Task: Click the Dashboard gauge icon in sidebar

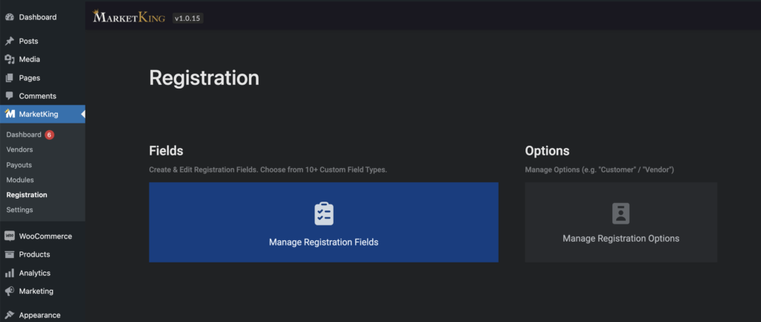Action: [x=9, y=17]
